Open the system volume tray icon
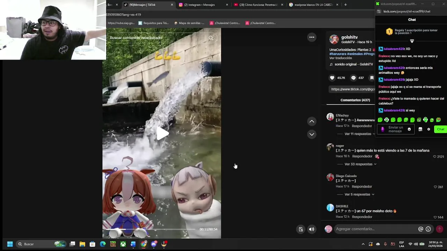447x251 pixels. pyautogui.click(x=416, y=244)
